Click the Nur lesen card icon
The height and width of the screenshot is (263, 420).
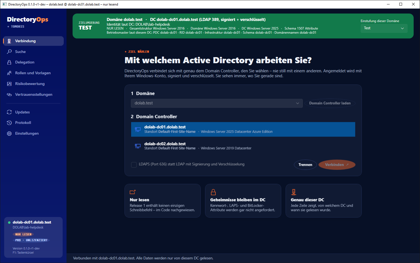coord(132,192)
